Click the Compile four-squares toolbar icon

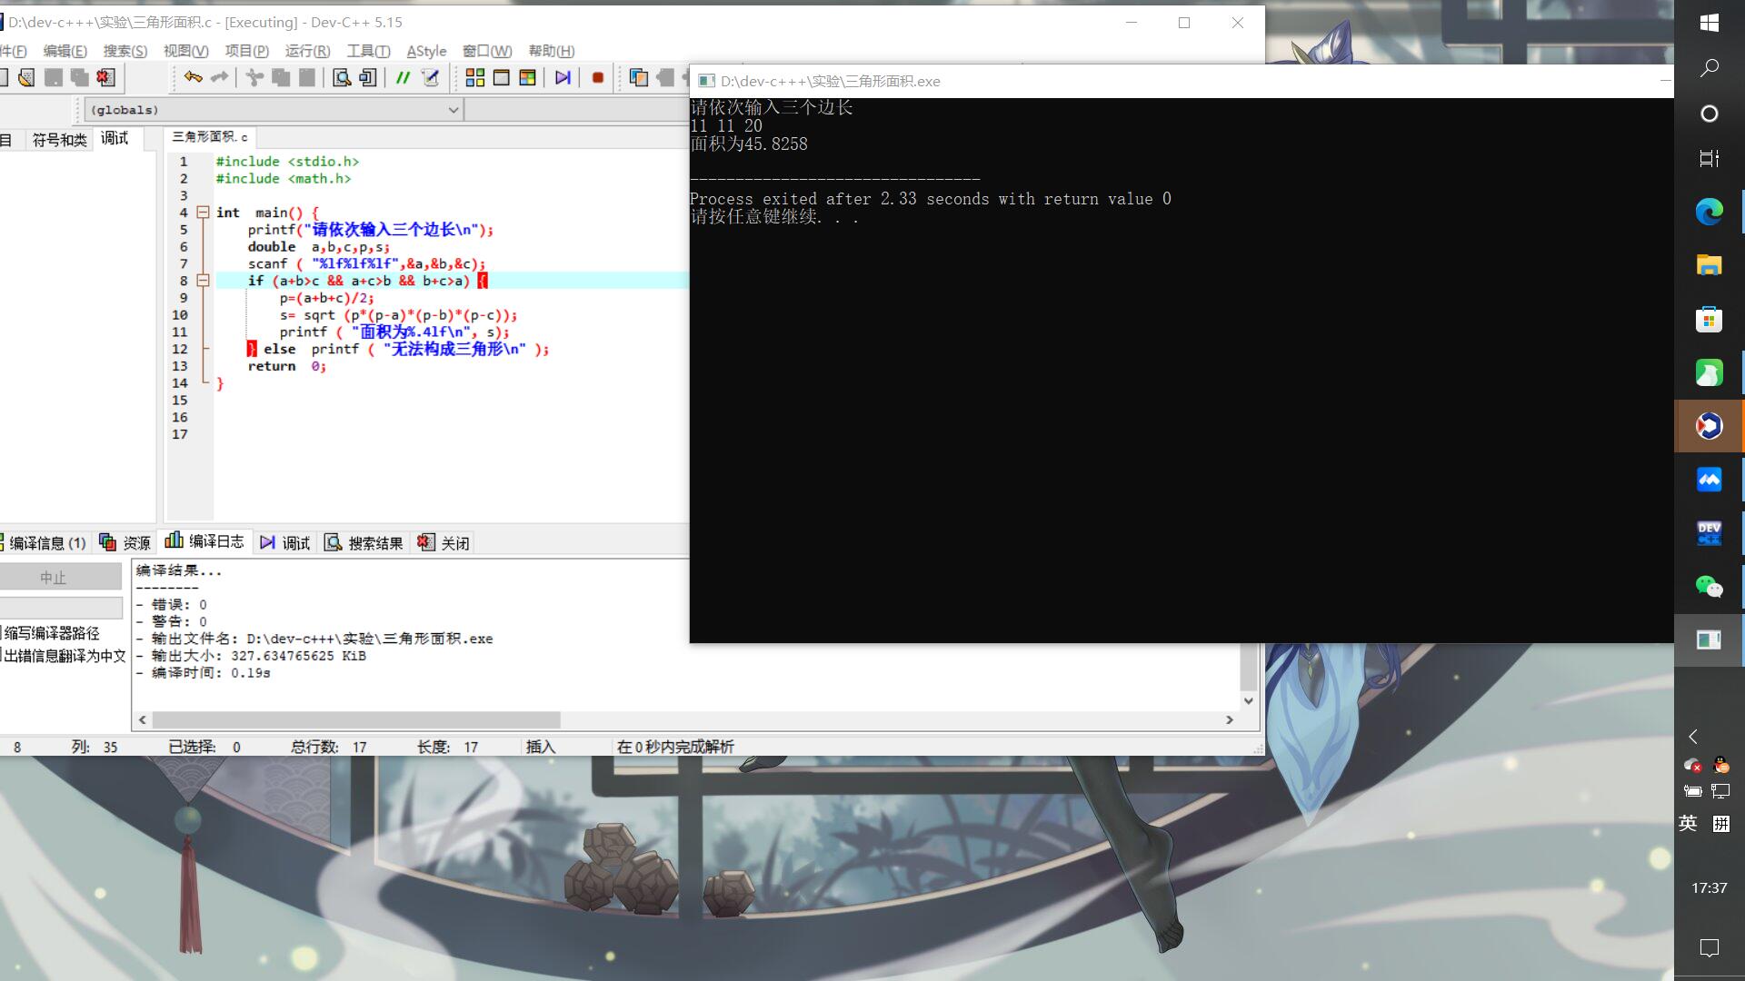point(474,77)
